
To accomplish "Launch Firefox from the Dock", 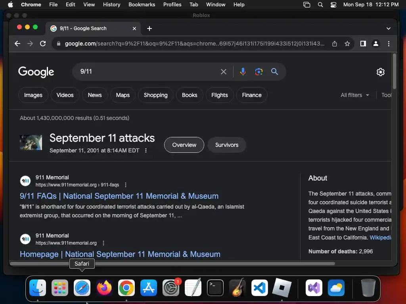I will click(104, 287).
